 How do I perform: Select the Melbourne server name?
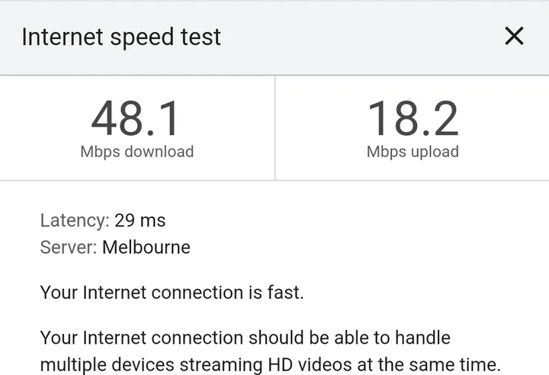click(x=146, y=247)
